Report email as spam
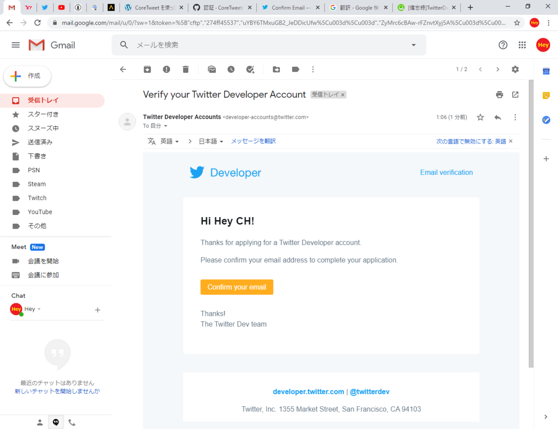 [x=166, y=69]
